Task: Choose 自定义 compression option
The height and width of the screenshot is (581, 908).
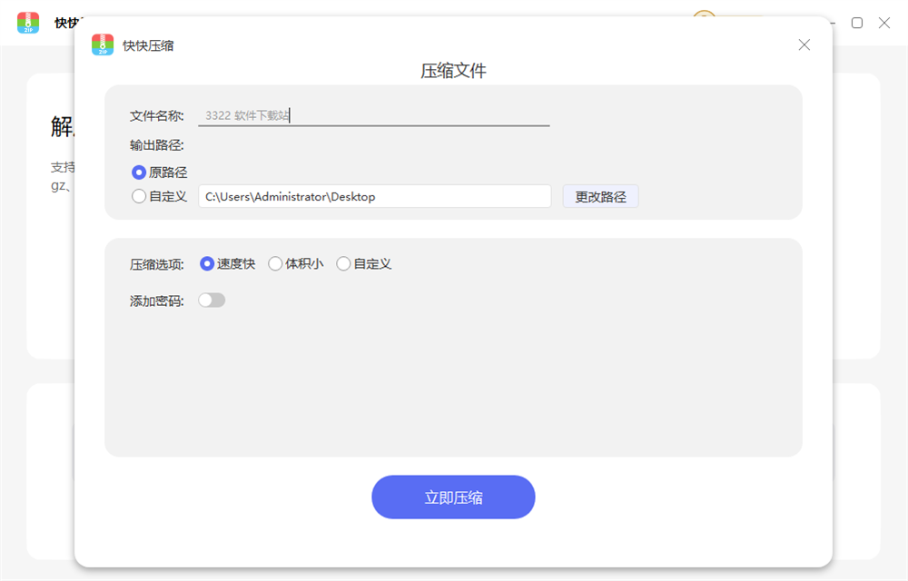Action: [343, 264]
